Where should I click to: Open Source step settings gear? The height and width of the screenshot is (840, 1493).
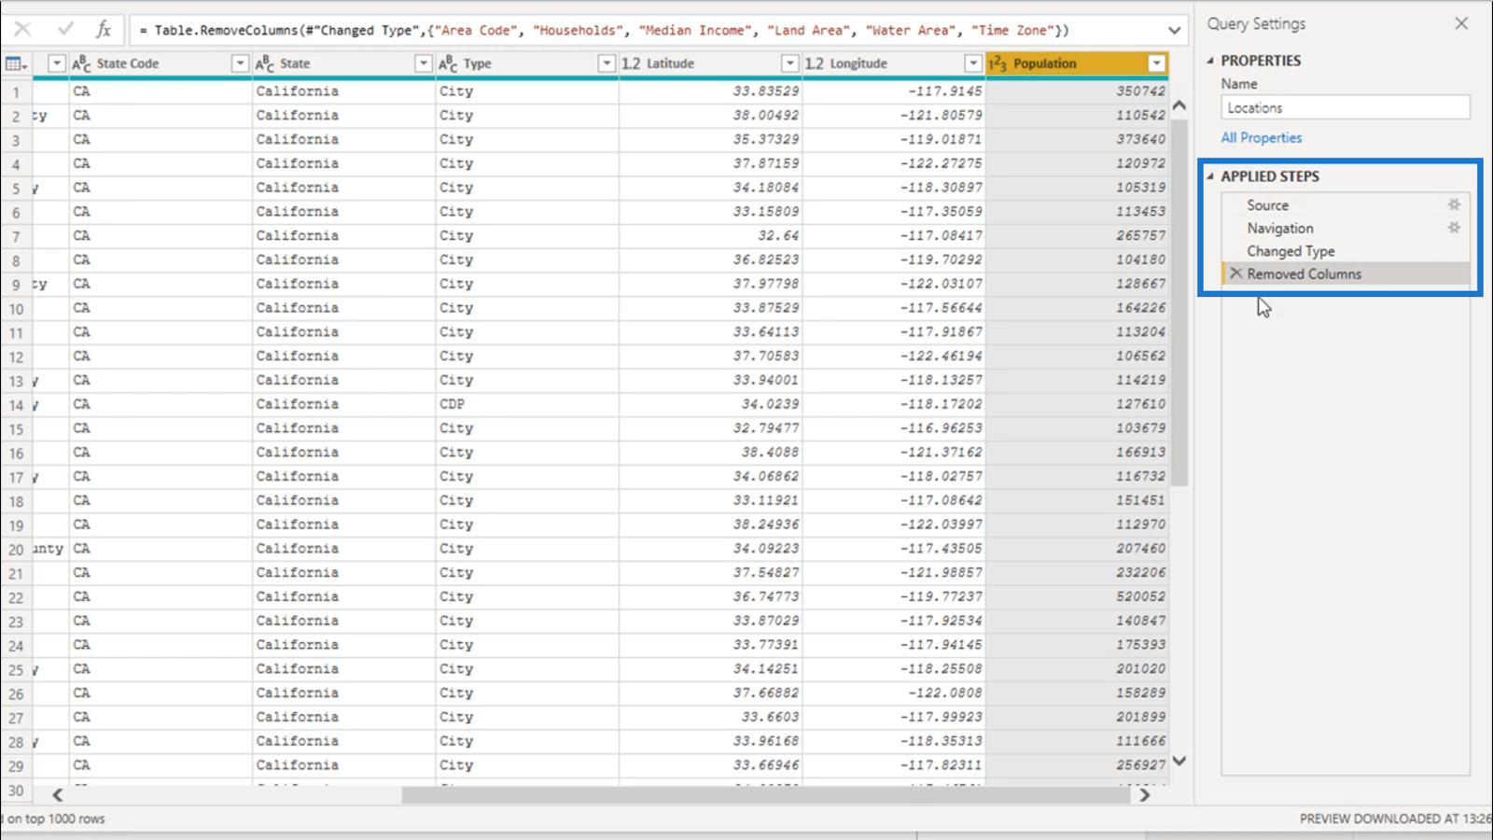[1454, 204]
